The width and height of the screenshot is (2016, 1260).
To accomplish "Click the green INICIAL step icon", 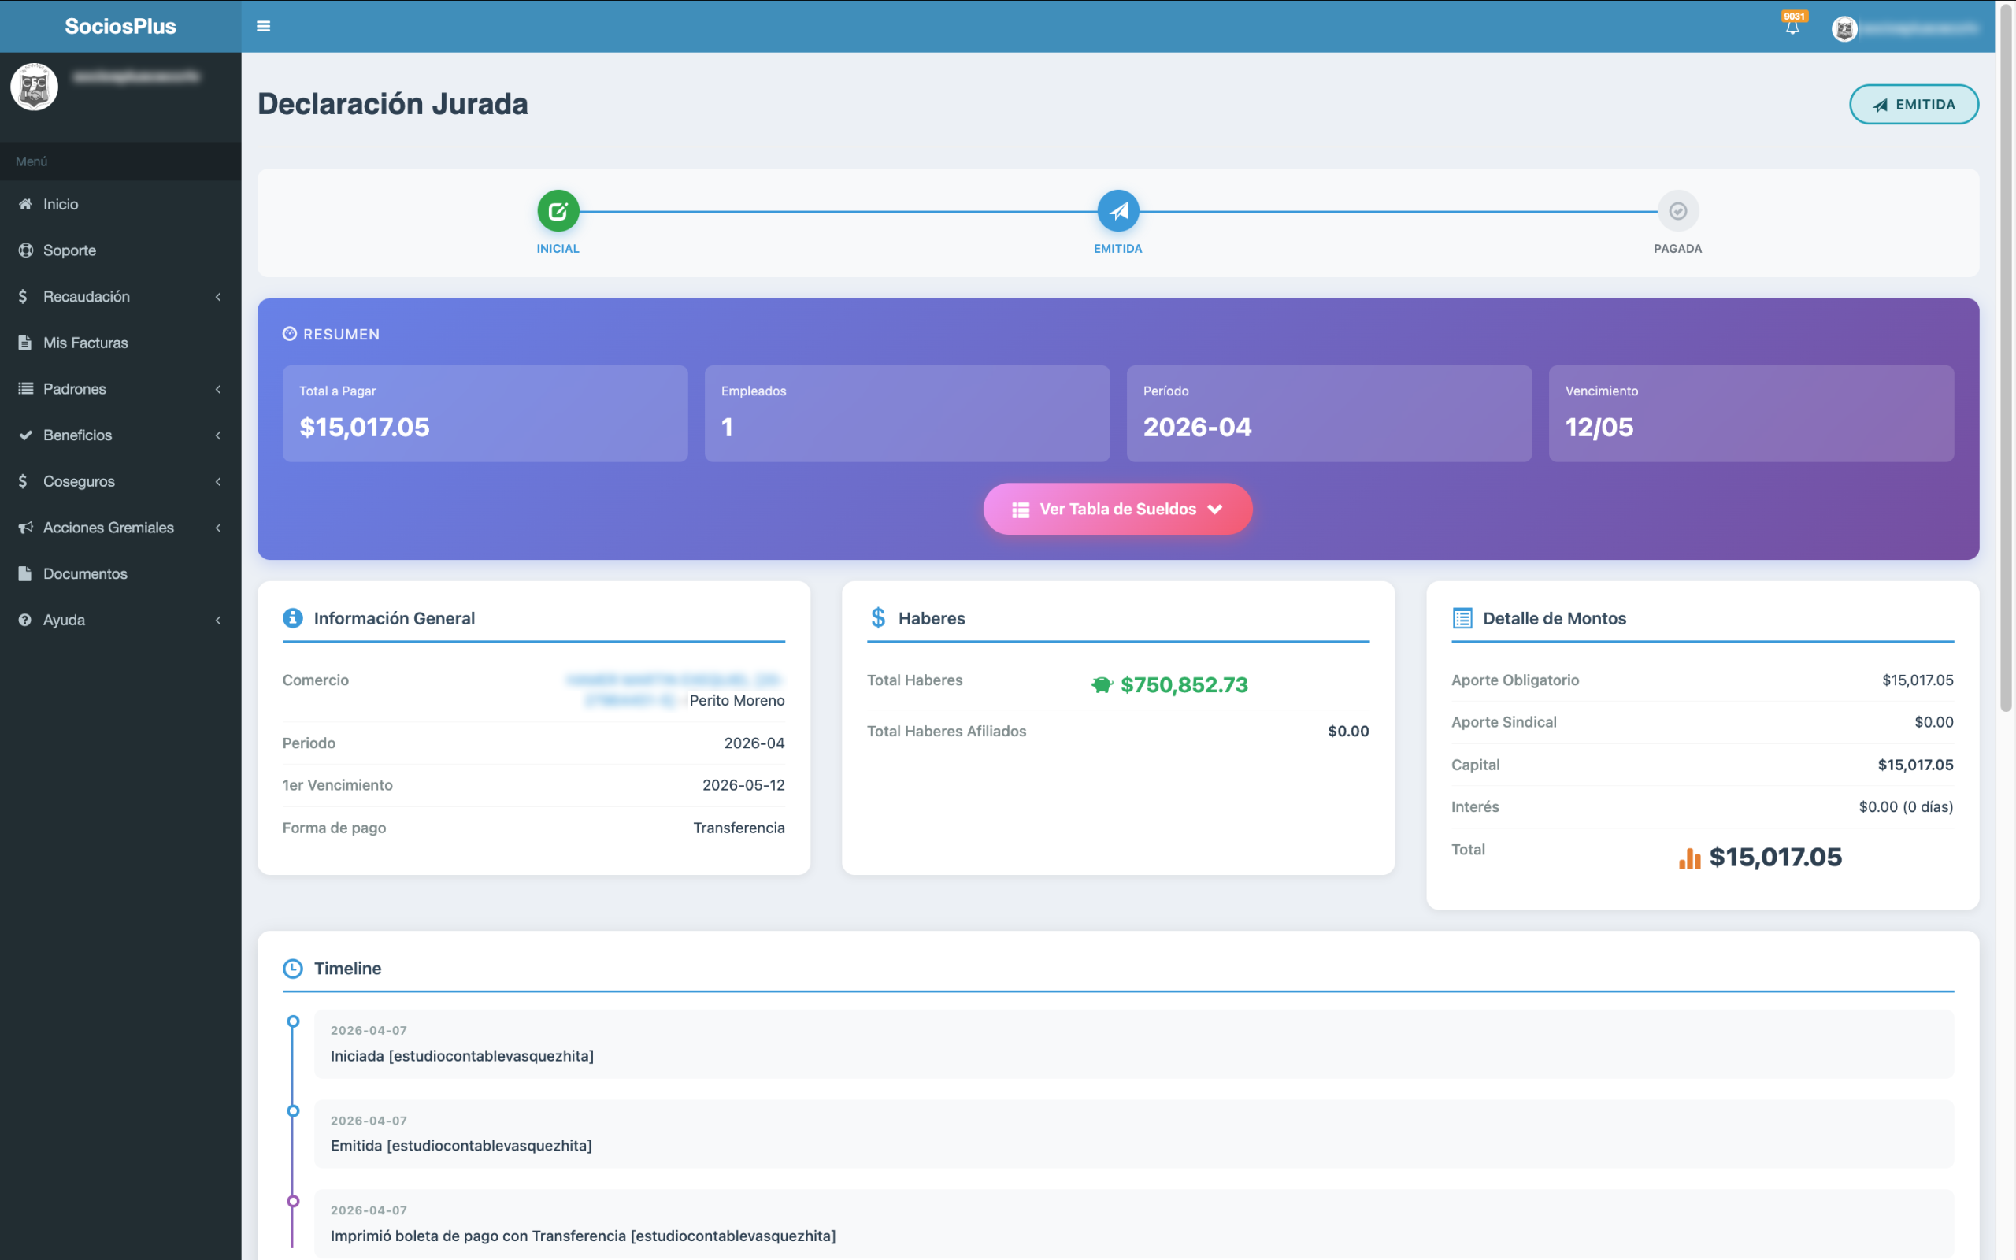I will pos(558,211).
